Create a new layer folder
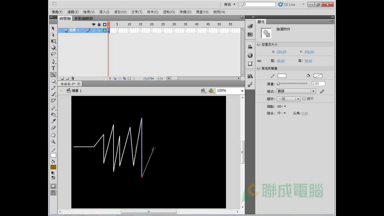The image size is (384, 216). click(x=67, y=78)
